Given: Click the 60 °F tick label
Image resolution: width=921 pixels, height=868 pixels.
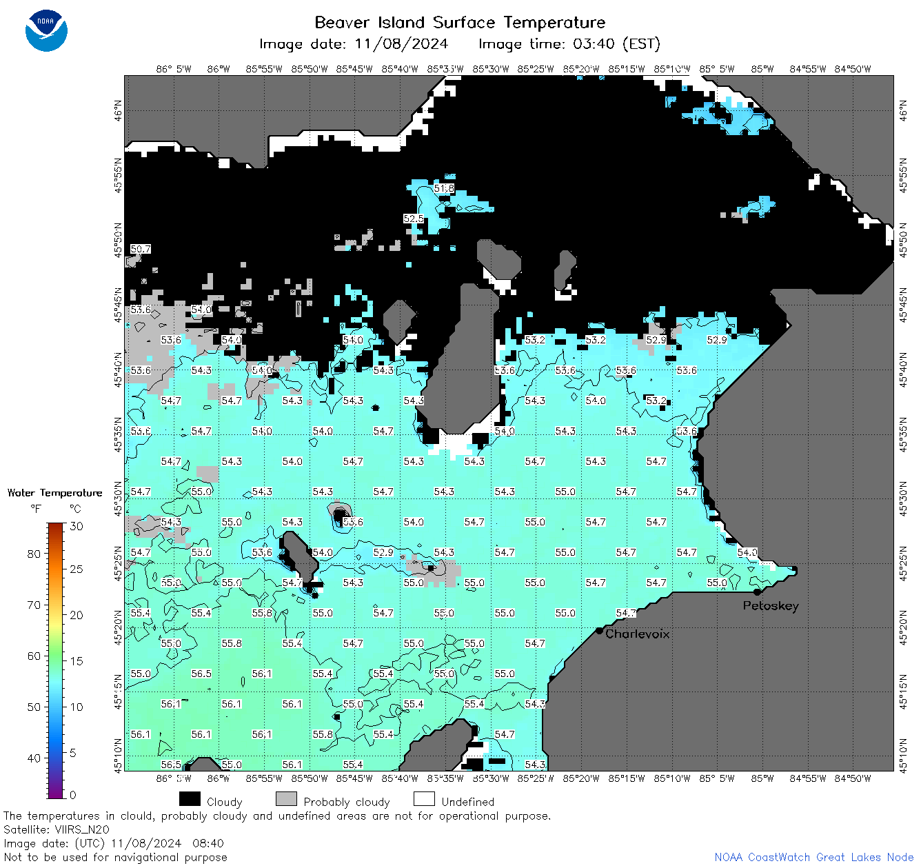Looking at the screenshot, I should pos(34,656).
